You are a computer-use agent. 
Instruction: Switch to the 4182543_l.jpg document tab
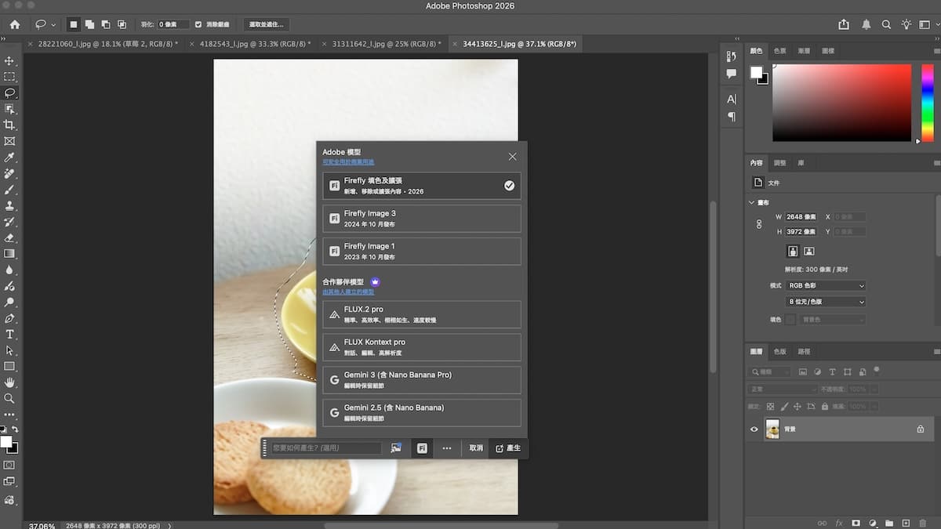[255, 44]
